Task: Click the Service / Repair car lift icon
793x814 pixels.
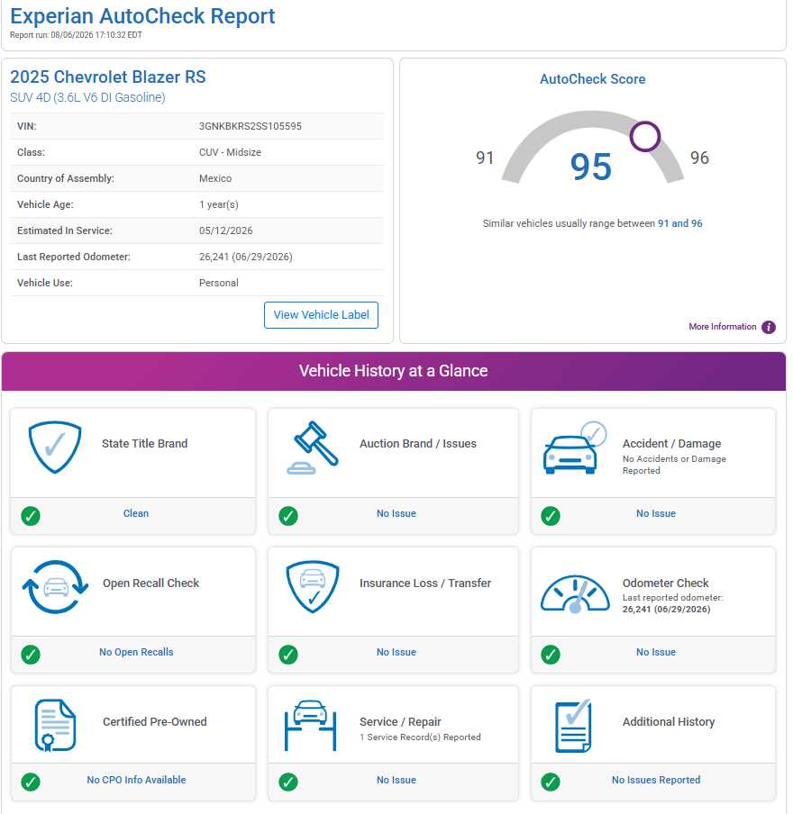Action: 310,726
